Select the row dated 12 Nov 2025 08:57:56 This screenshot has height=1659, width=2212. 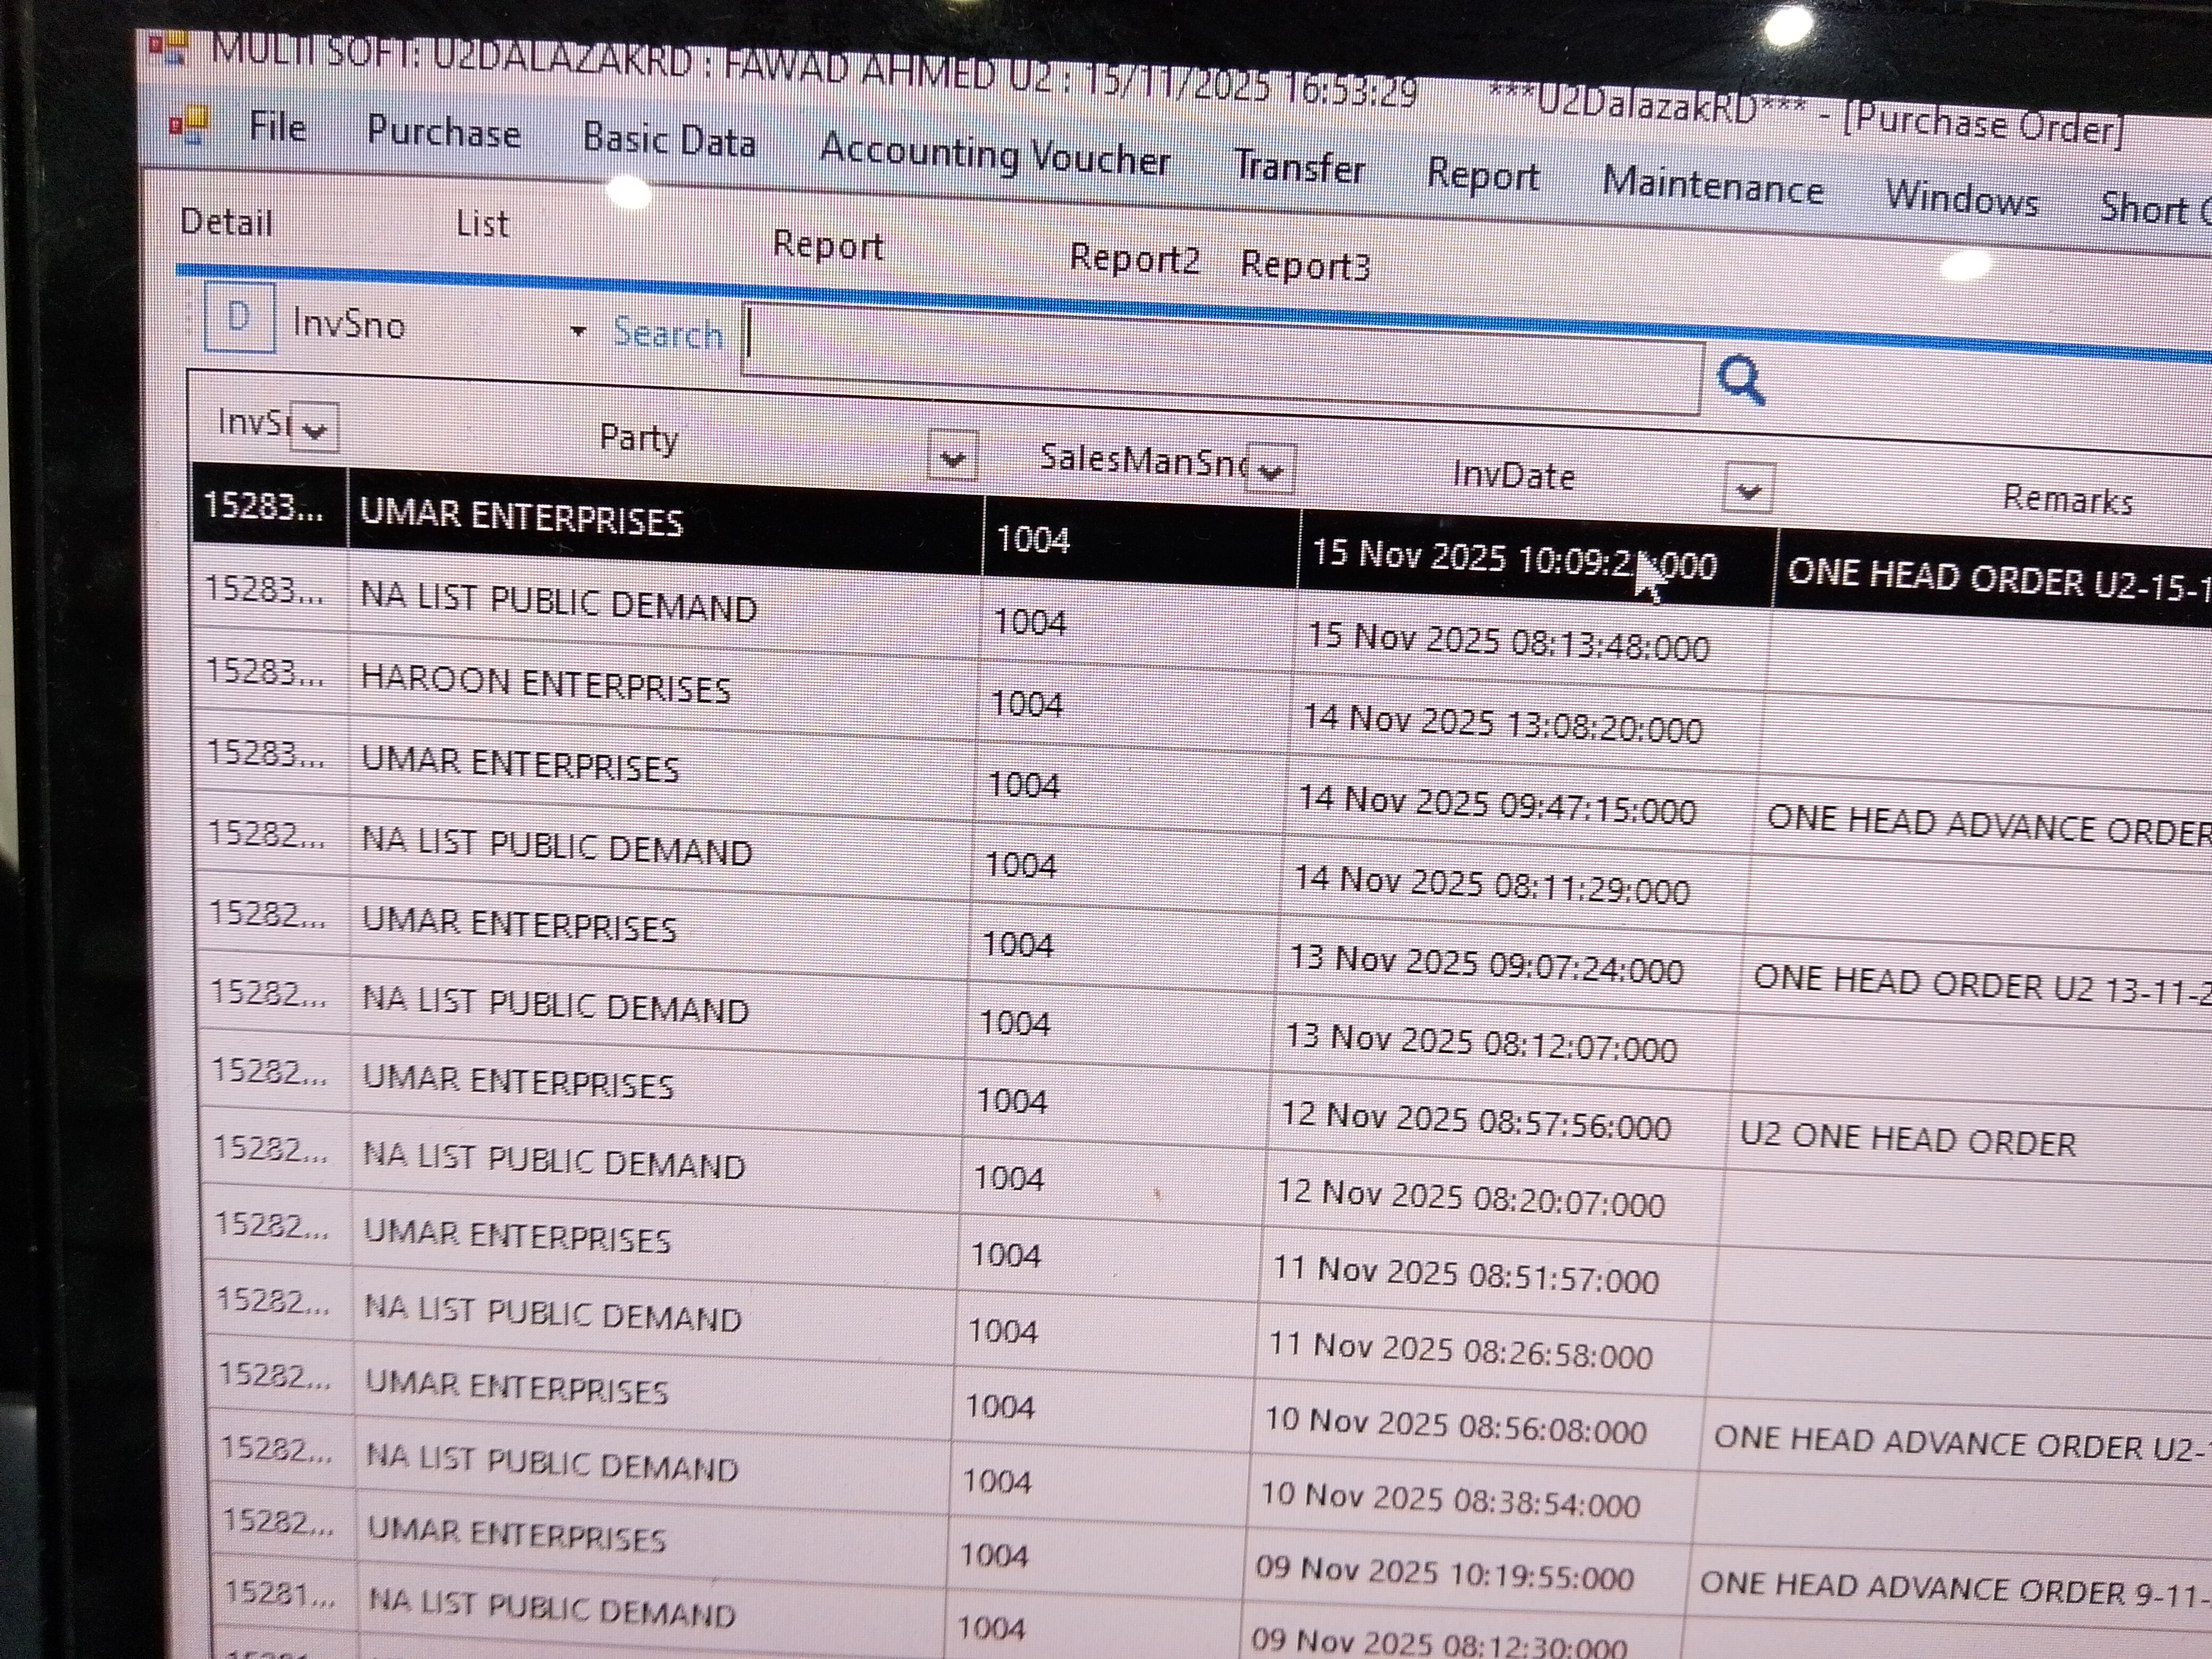(1475, 1121)
